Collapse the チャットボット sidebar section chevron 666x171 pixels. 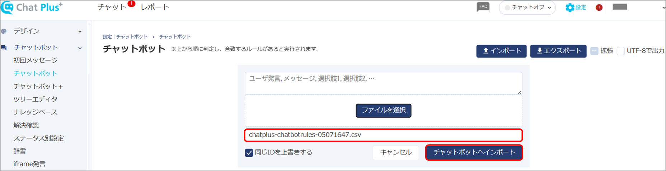80,48
